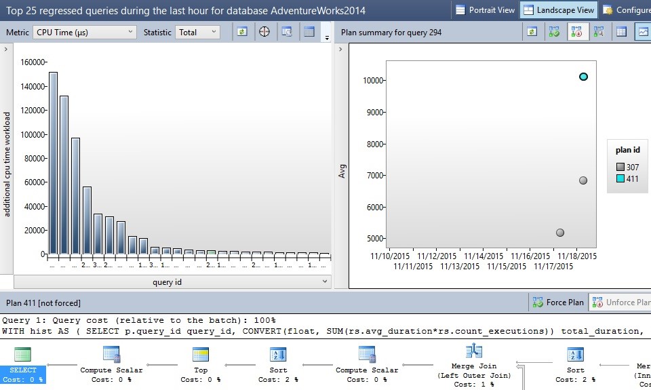Viewport: 651px width, 390px height.
Task: Expand the query id axis dropdown
Action: point(324,281)
